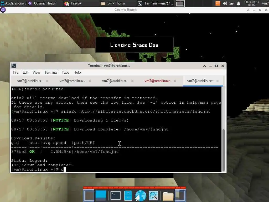Screen dimensions: 269x202
Task: Open the file manager cabinet icon in dock
Action: [128, 195]
